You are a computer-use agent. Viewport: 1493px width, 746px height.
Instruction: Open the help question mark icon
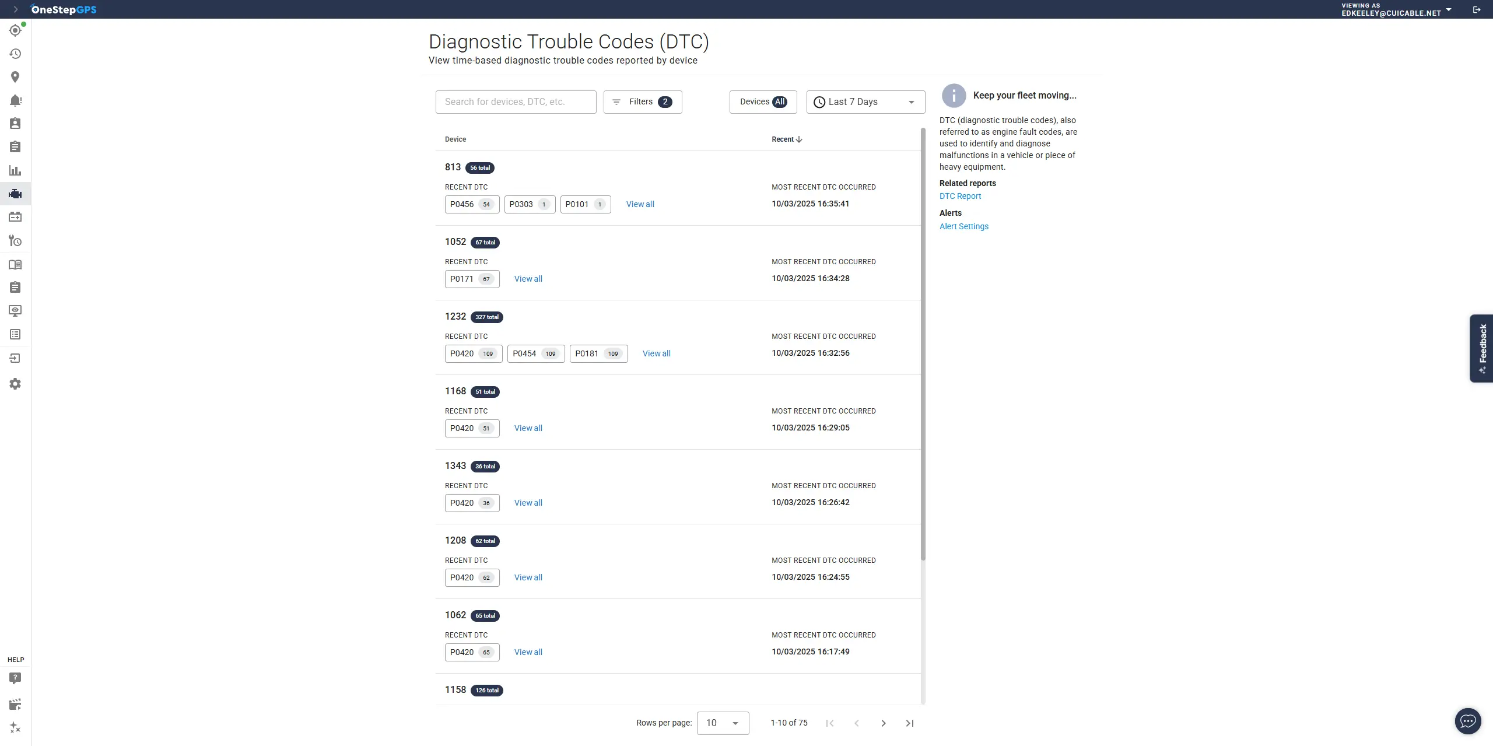(15, 678)
